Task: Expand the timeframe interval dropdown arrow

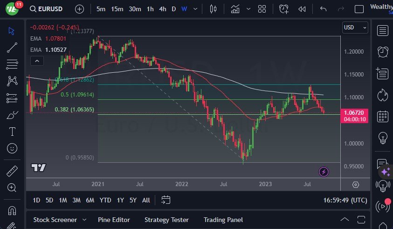Action: (195, 9)
